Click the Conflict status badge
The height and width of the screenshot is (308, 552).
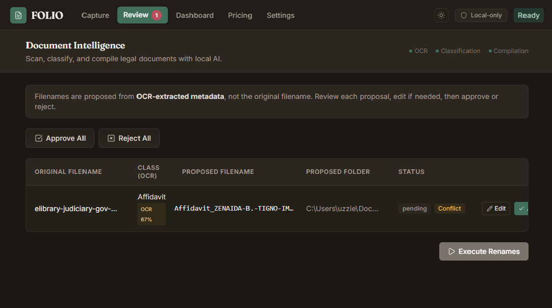pyautogui.click(x=449, y=209)
